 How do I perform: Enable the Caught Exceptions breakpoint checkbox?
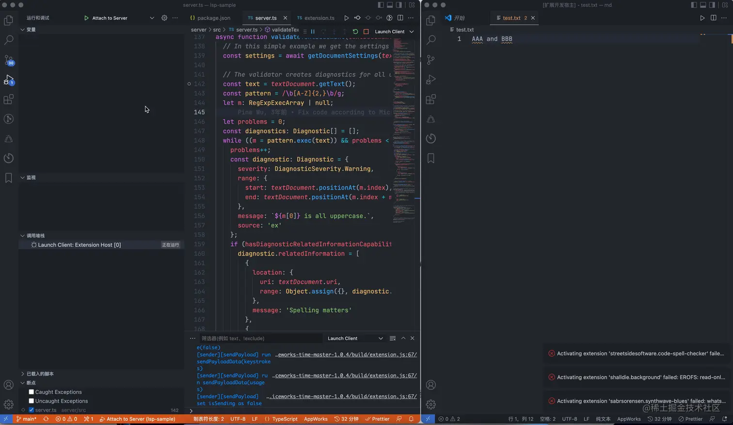32,392
